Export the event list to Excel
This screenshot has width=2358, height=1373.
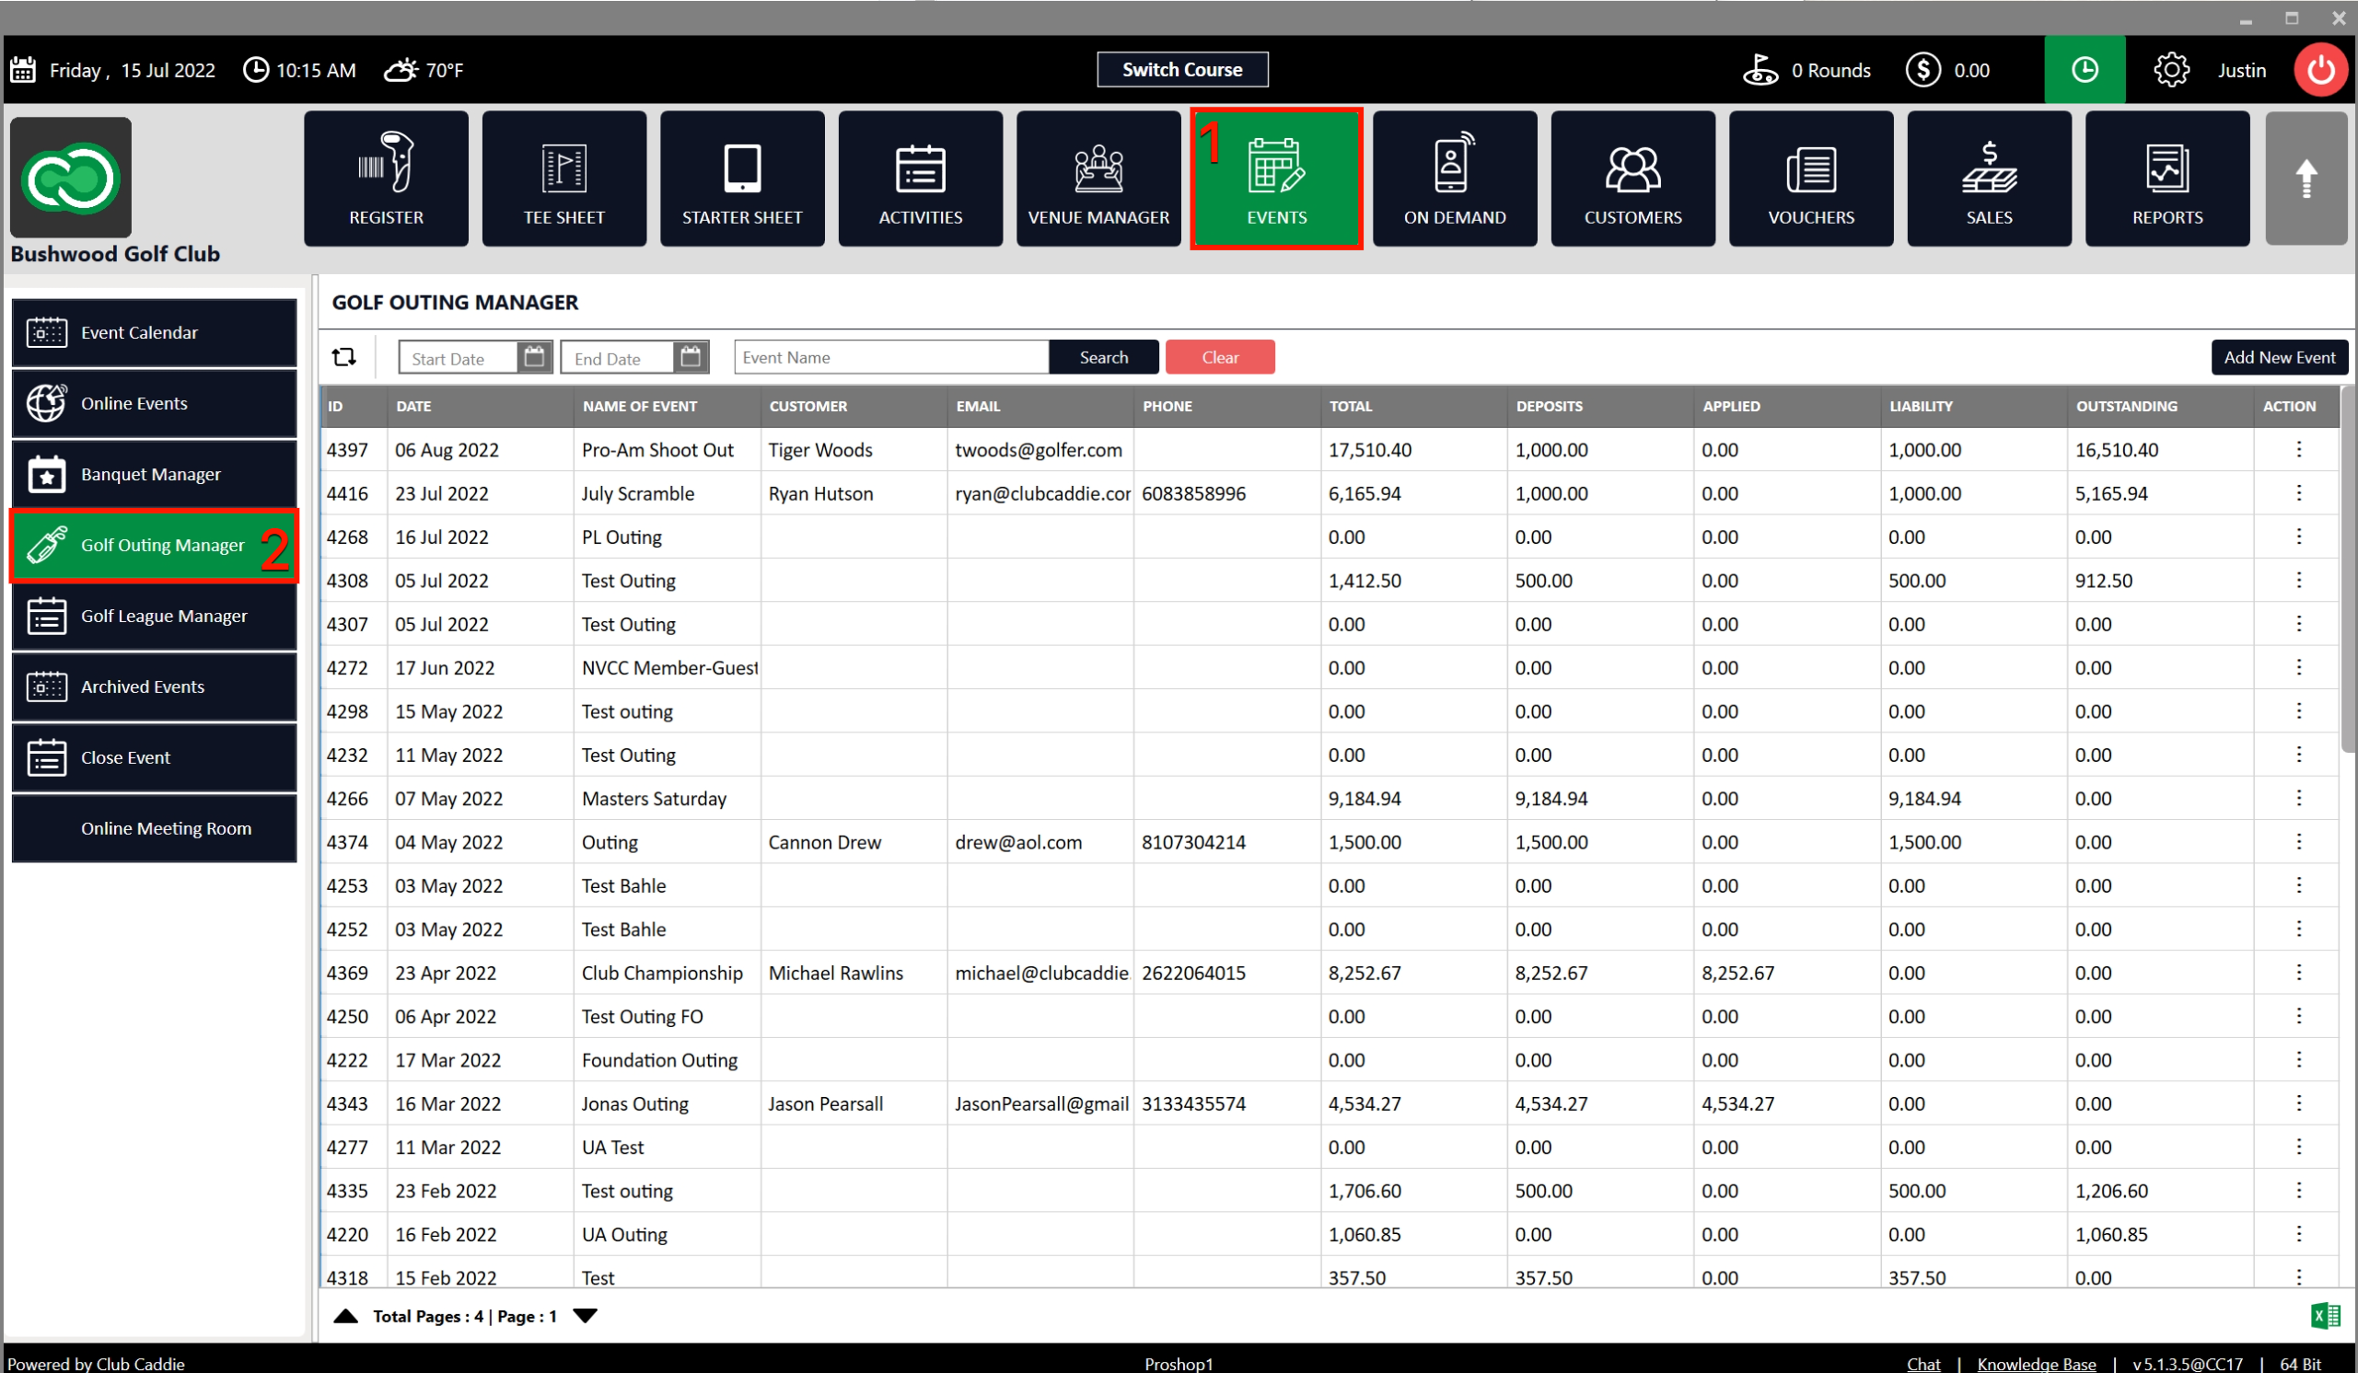[x=2324, y=1315]
